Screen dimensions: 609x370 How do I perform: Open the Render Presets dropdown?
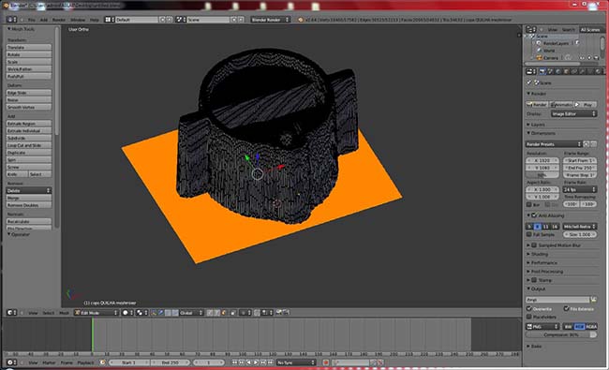click(x=554, y=144)
